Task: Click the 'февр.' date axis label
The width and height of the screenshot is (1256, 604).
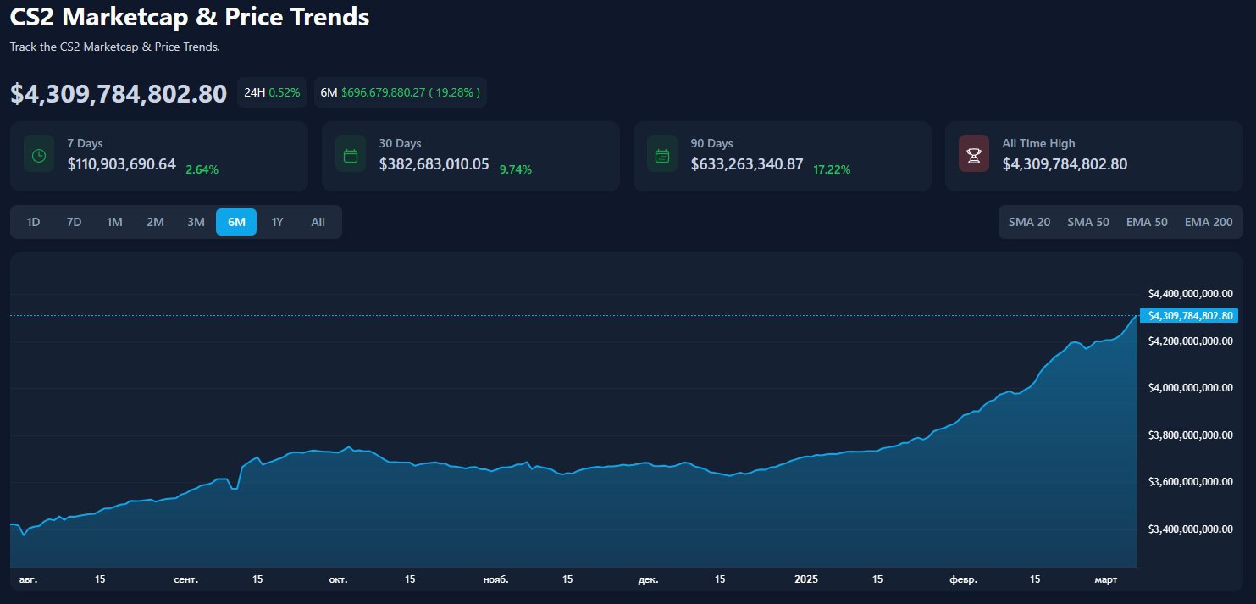Action: pyautogui.click(x=963, y=580)
